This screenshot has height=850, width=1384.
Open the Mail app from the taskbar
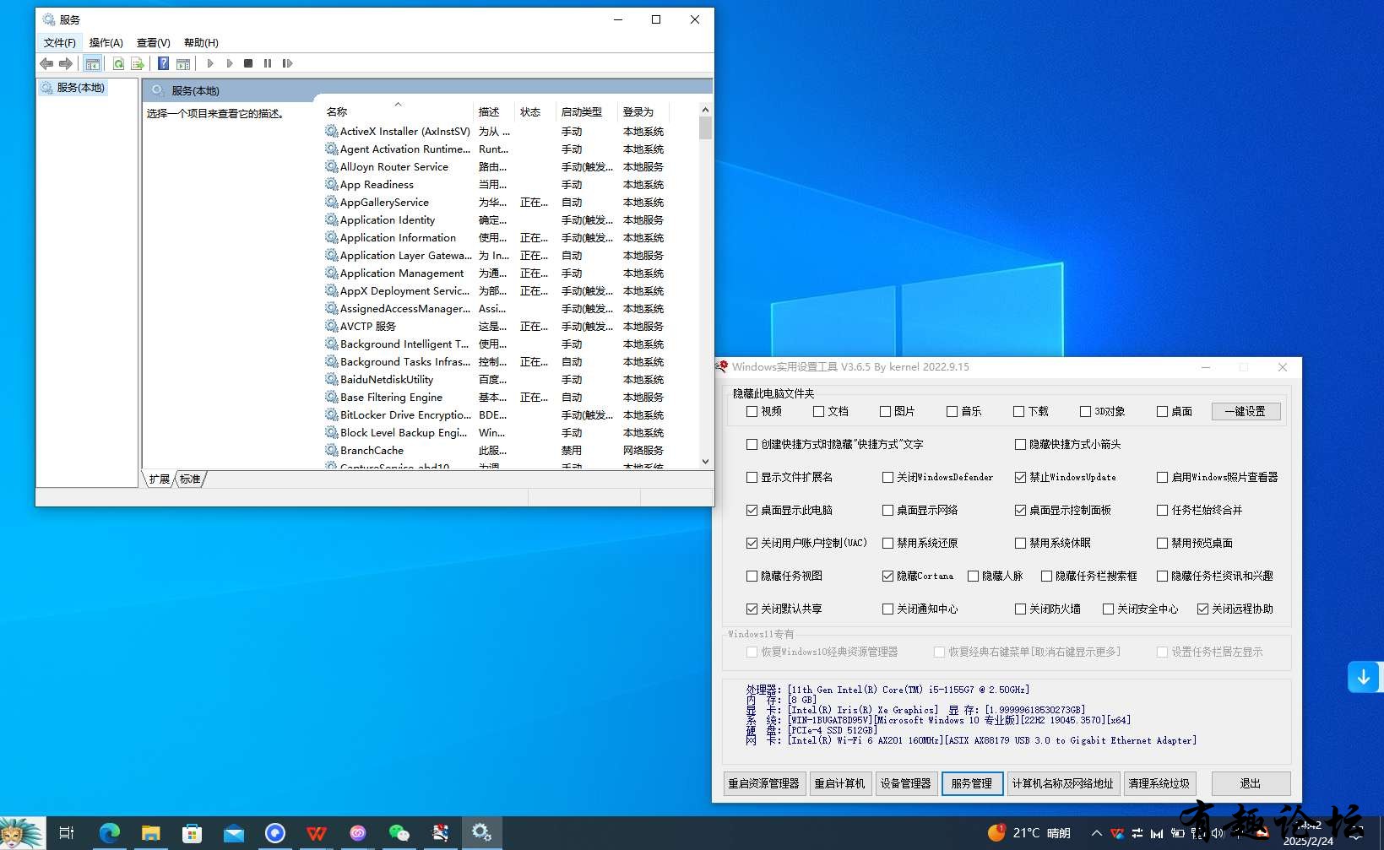coord(233,833)
